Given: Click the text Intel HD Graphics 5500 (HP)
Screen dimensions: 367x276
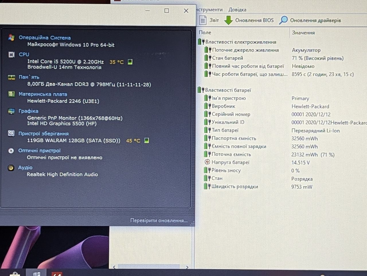Looking at the screenshot, I should point(62,124).
